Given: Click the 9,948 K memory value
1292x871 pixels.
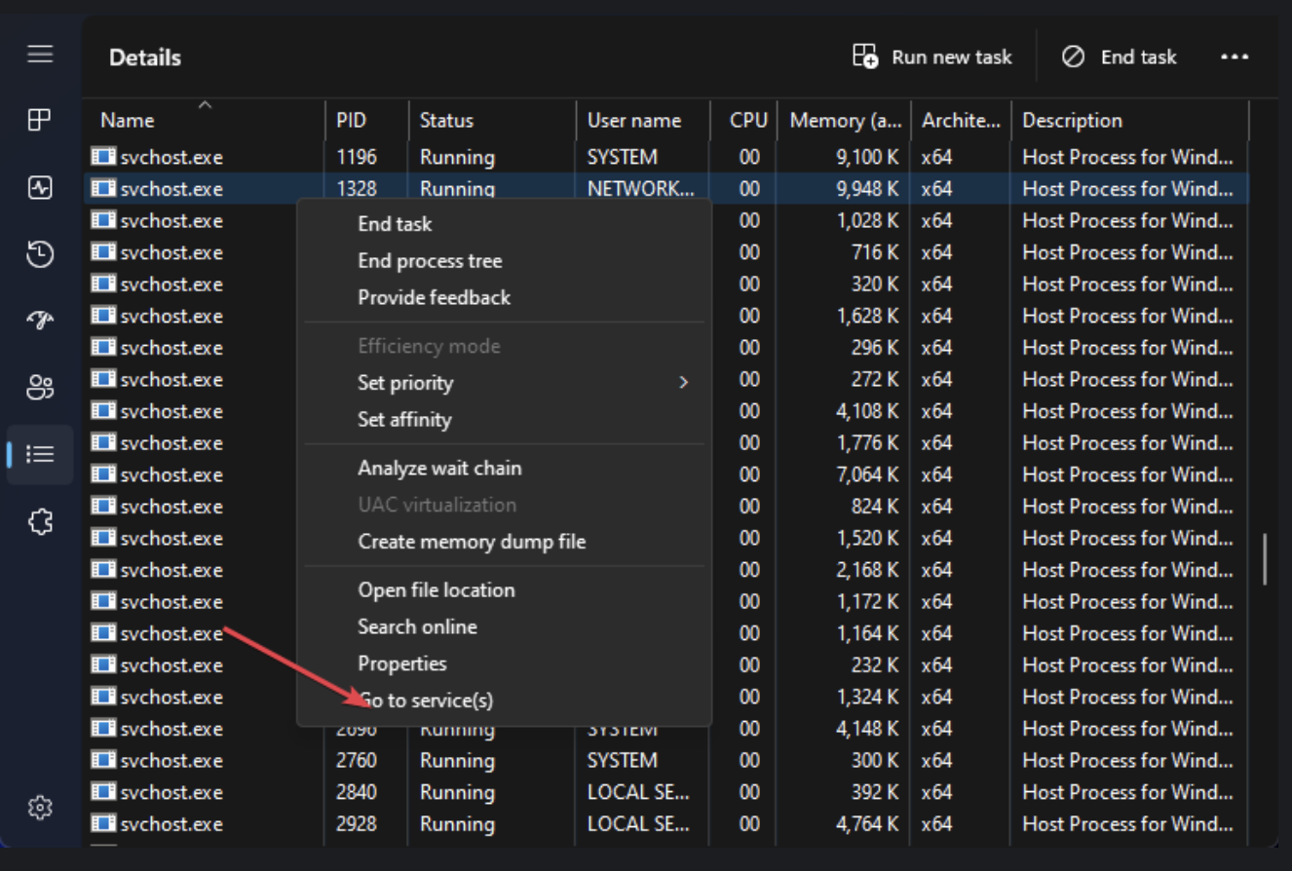Looking at the screenshot, I should (867, 189).
